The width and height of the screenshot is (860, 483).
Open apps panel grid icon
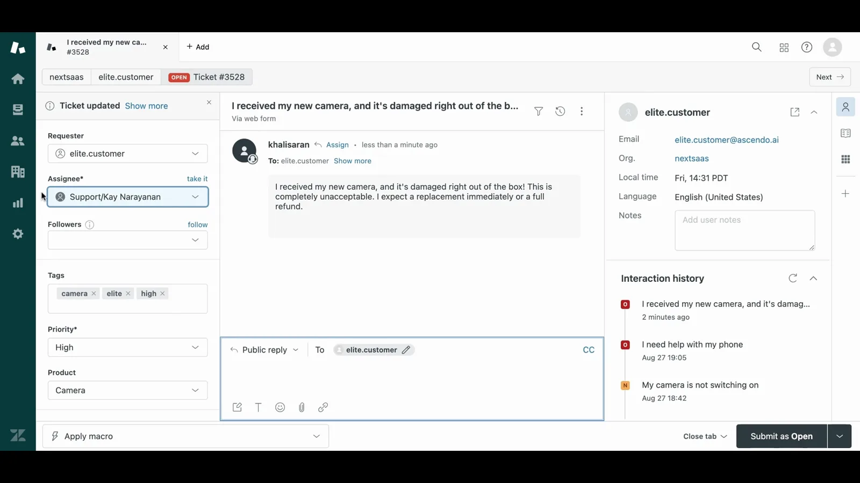pyautogui.click(x=845, y=159)
